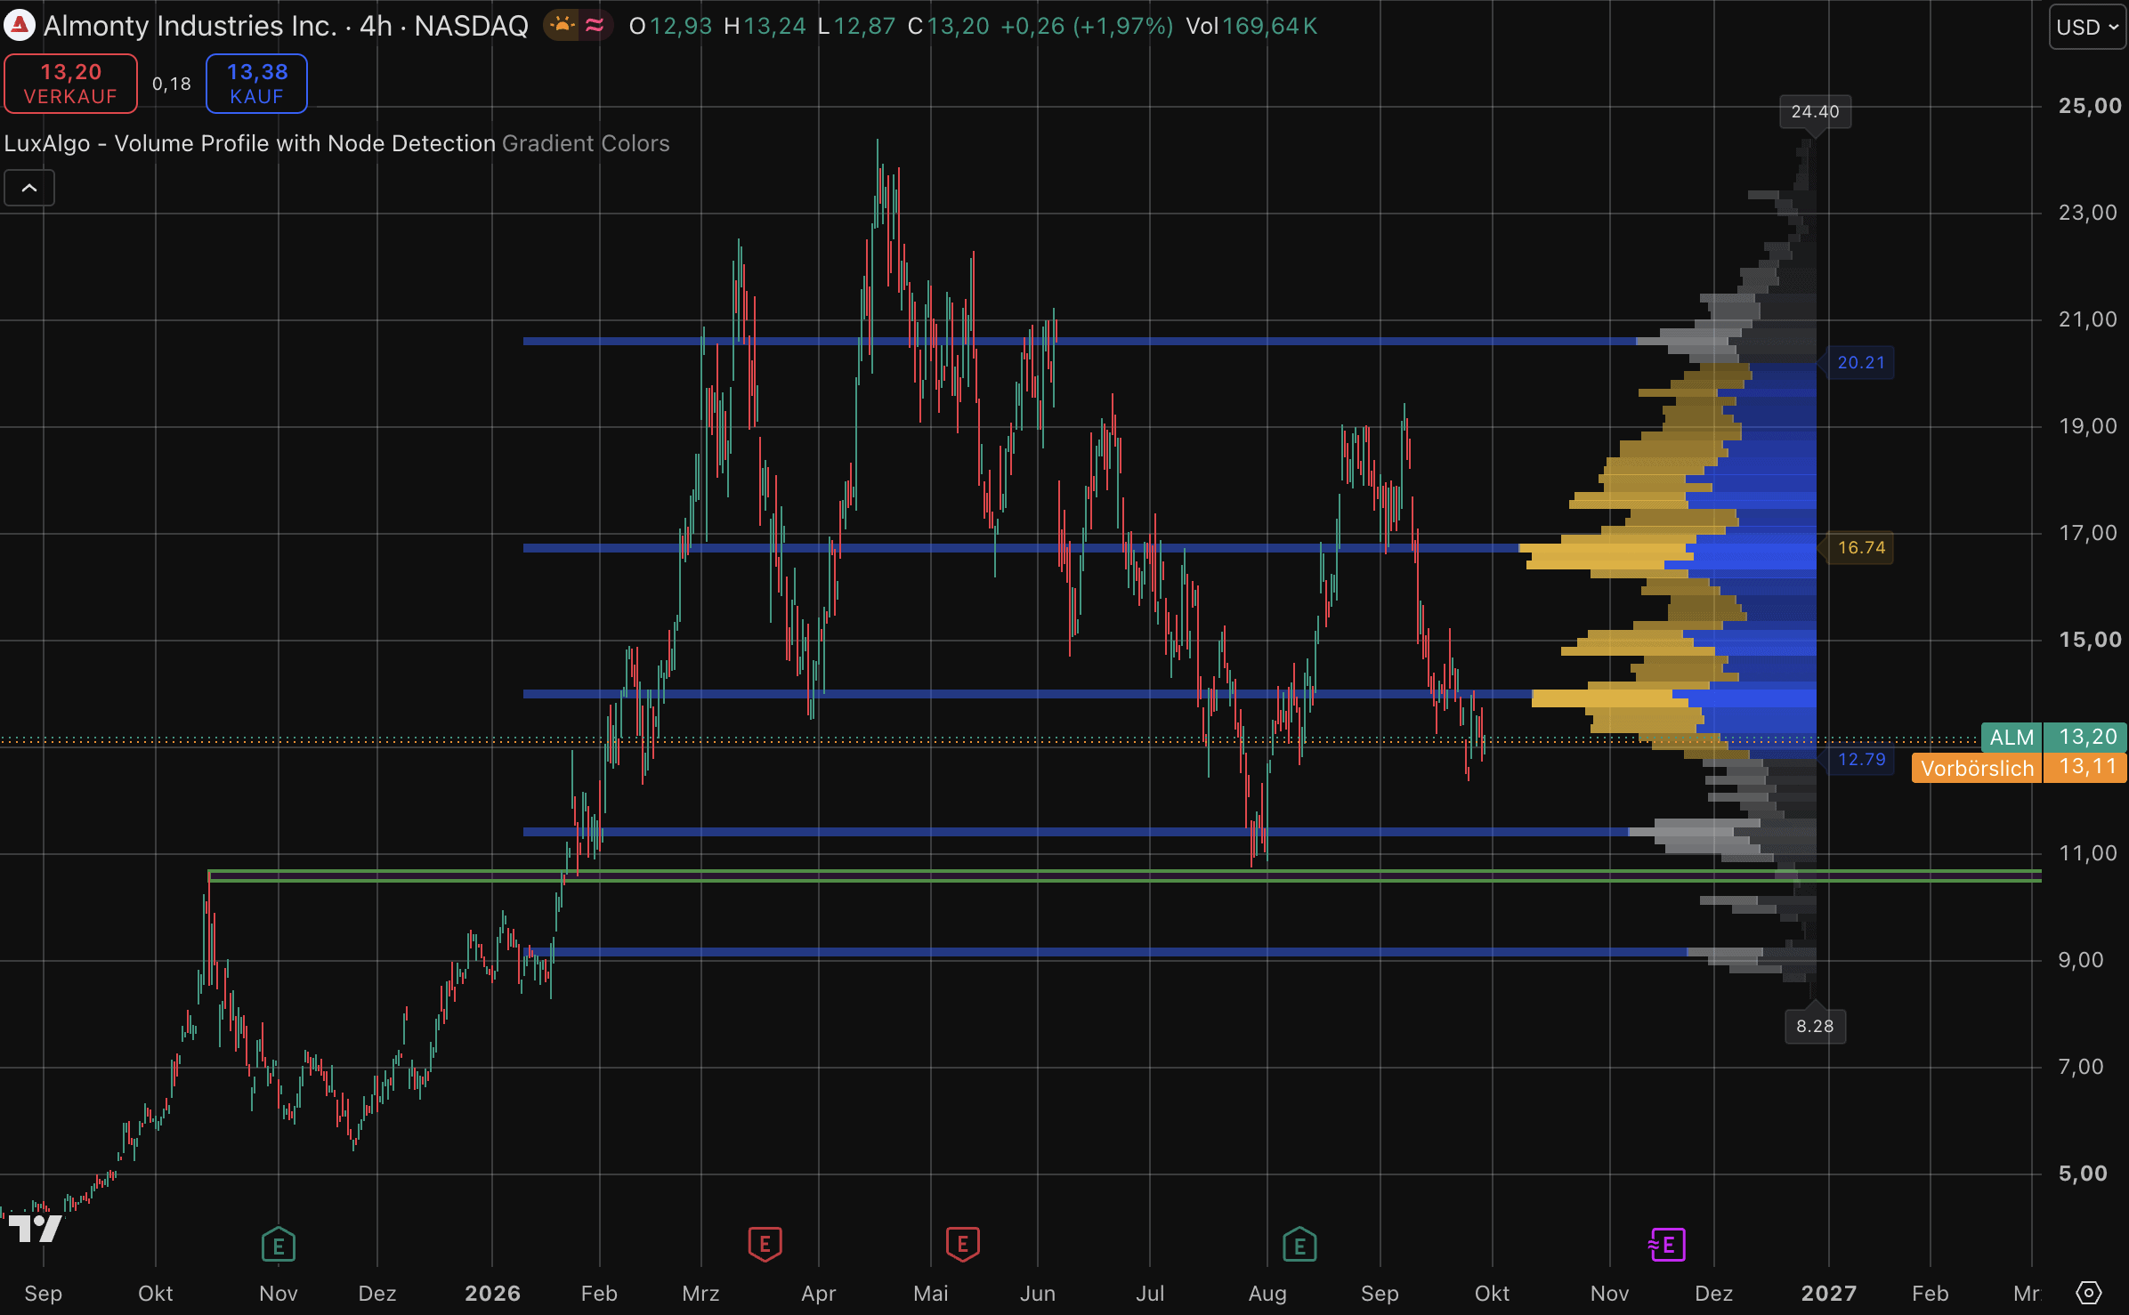Click the 12.79 value area low label
Viewport: 2129px width, 1315px height.
click(x=1861, y=759)
